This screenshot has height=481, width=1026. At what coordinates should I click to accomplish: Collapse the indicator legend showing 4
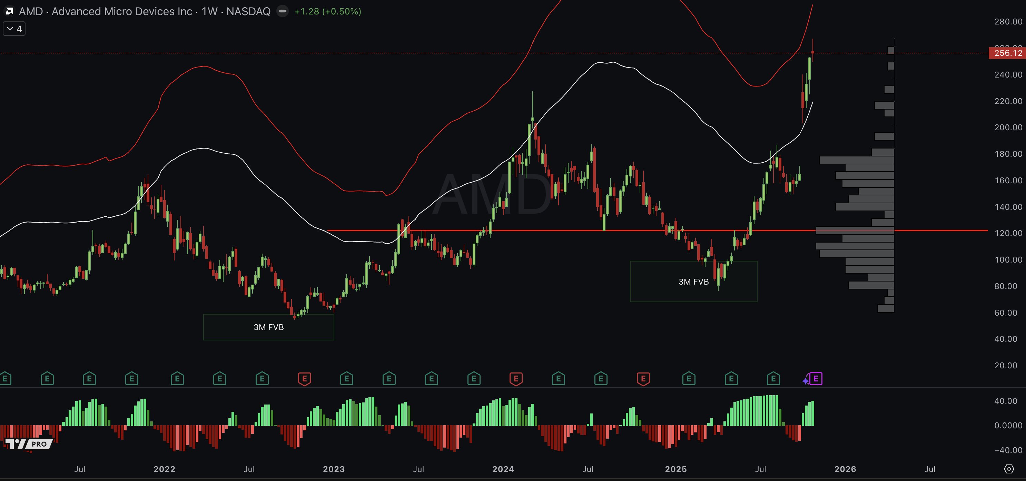click(x=14, y=29)
